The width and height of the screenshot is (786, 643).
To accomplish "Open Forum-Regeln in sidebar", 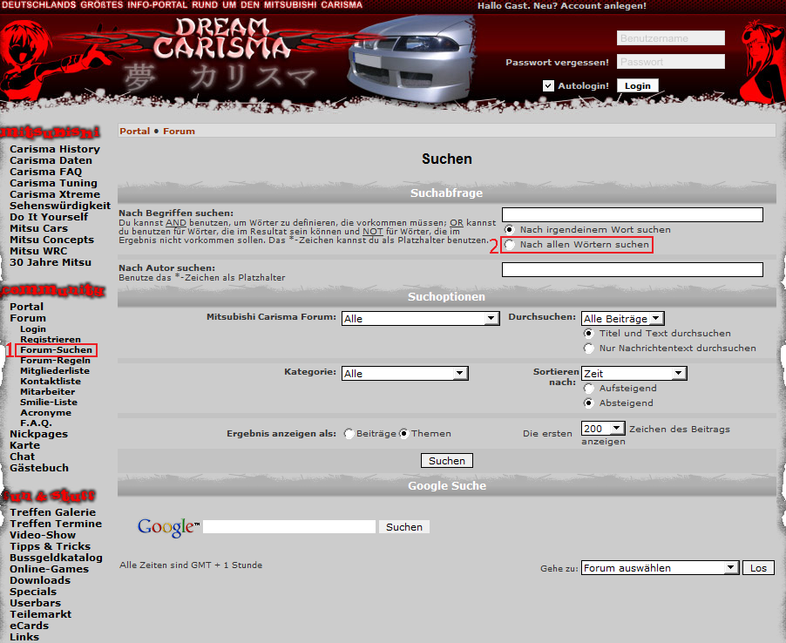I will 55,361.
